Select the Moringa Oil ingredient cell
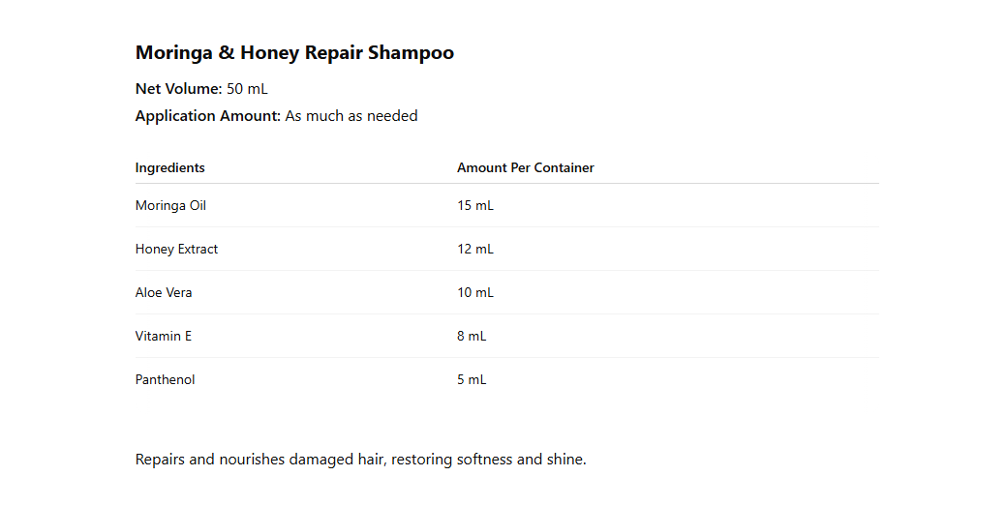The width and height of the screenshot is (1007, 506). (170, 205)
